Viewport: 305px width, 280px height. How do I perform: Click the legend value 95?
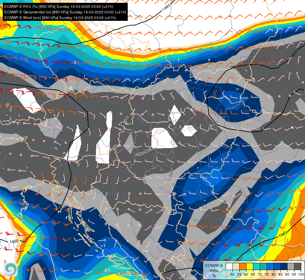coord(294,274)
